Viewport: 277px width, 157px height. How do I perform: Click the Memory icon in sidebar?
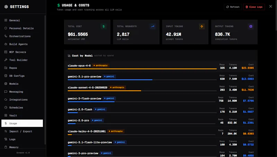6,147
